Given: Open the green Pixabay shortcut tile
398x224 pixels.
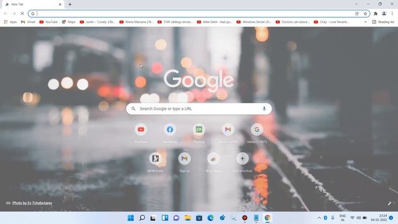Looking at the screenshot, I should 199,129.
